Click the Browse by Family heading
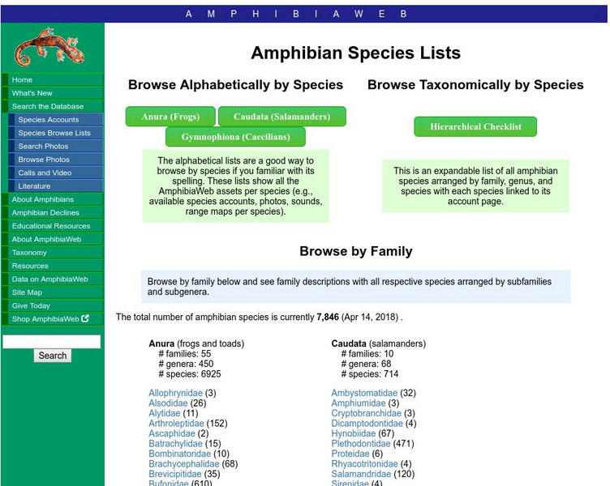The image size is (610, 486). point(355,251)
